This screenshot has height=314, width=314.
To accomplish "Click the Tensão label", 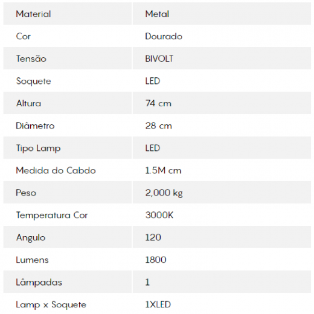I will click(31, 59).
